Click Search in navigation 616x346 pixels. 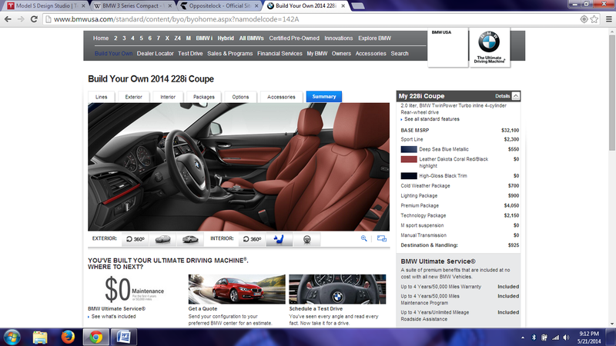point(400,53)
